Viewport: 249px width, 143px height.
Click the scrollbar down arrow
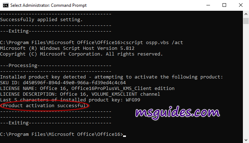(x=246, y=140)
